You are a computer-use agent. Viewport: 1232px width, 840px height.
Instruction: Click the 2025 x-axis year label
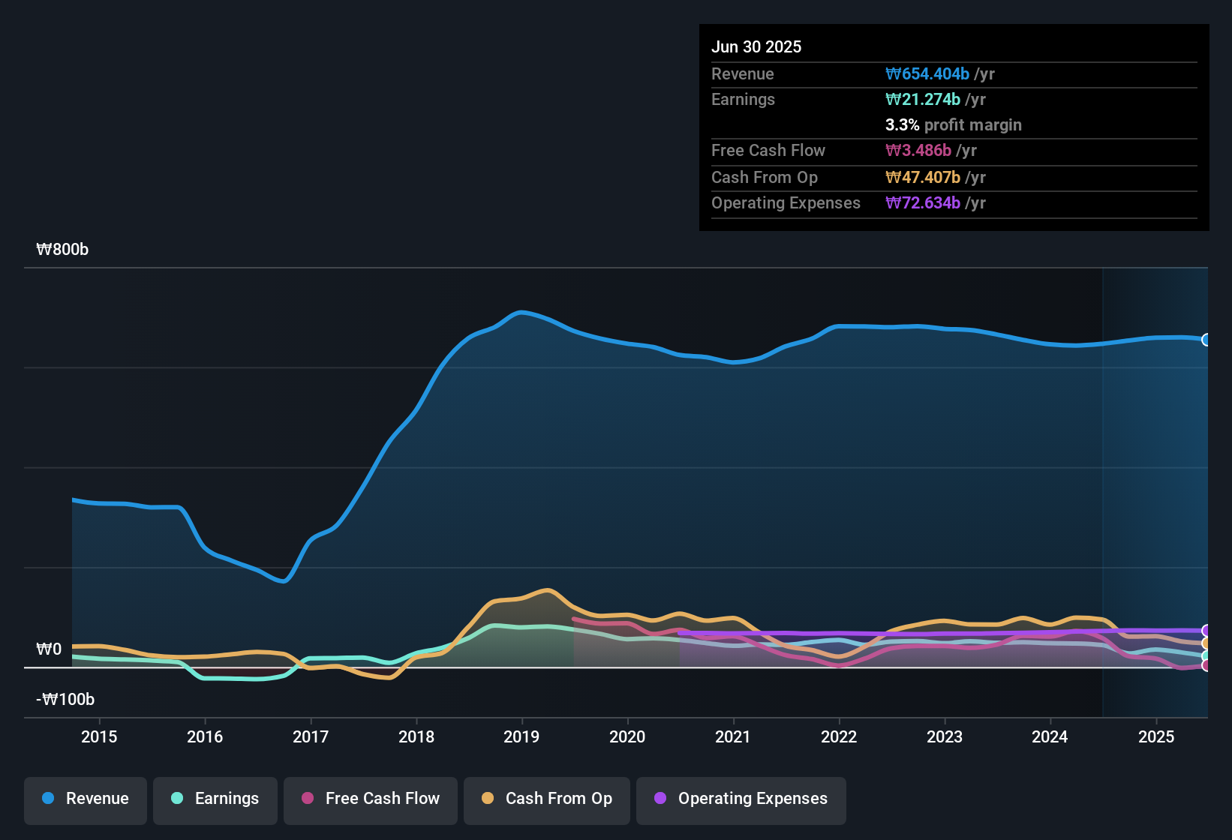pyautogui.click(x=1156, y=736)
